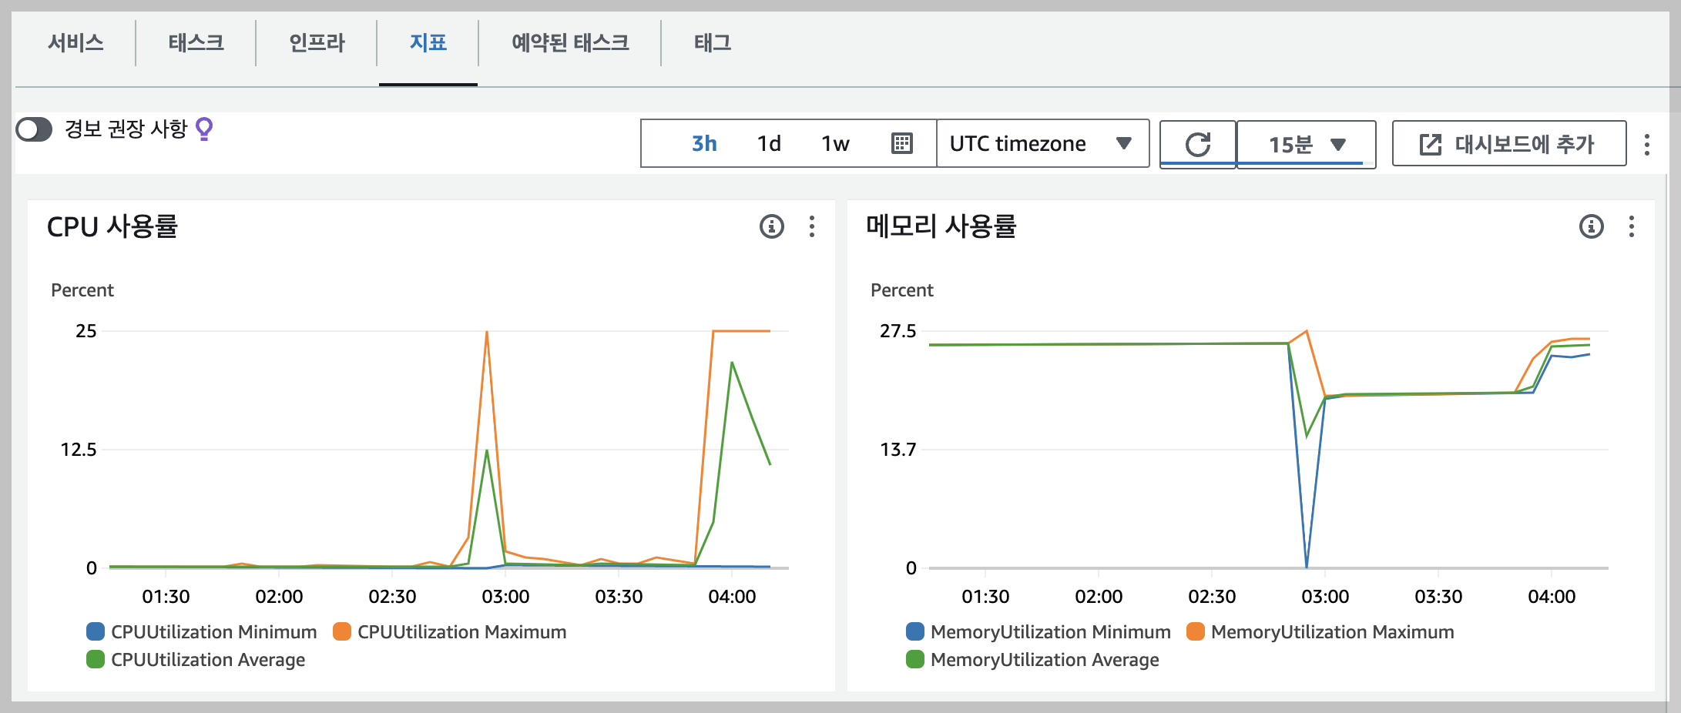The image size is (1681, 713).
Task: Open the vertical ellipsis menu on CPU chart
Action: coord(811,227)
